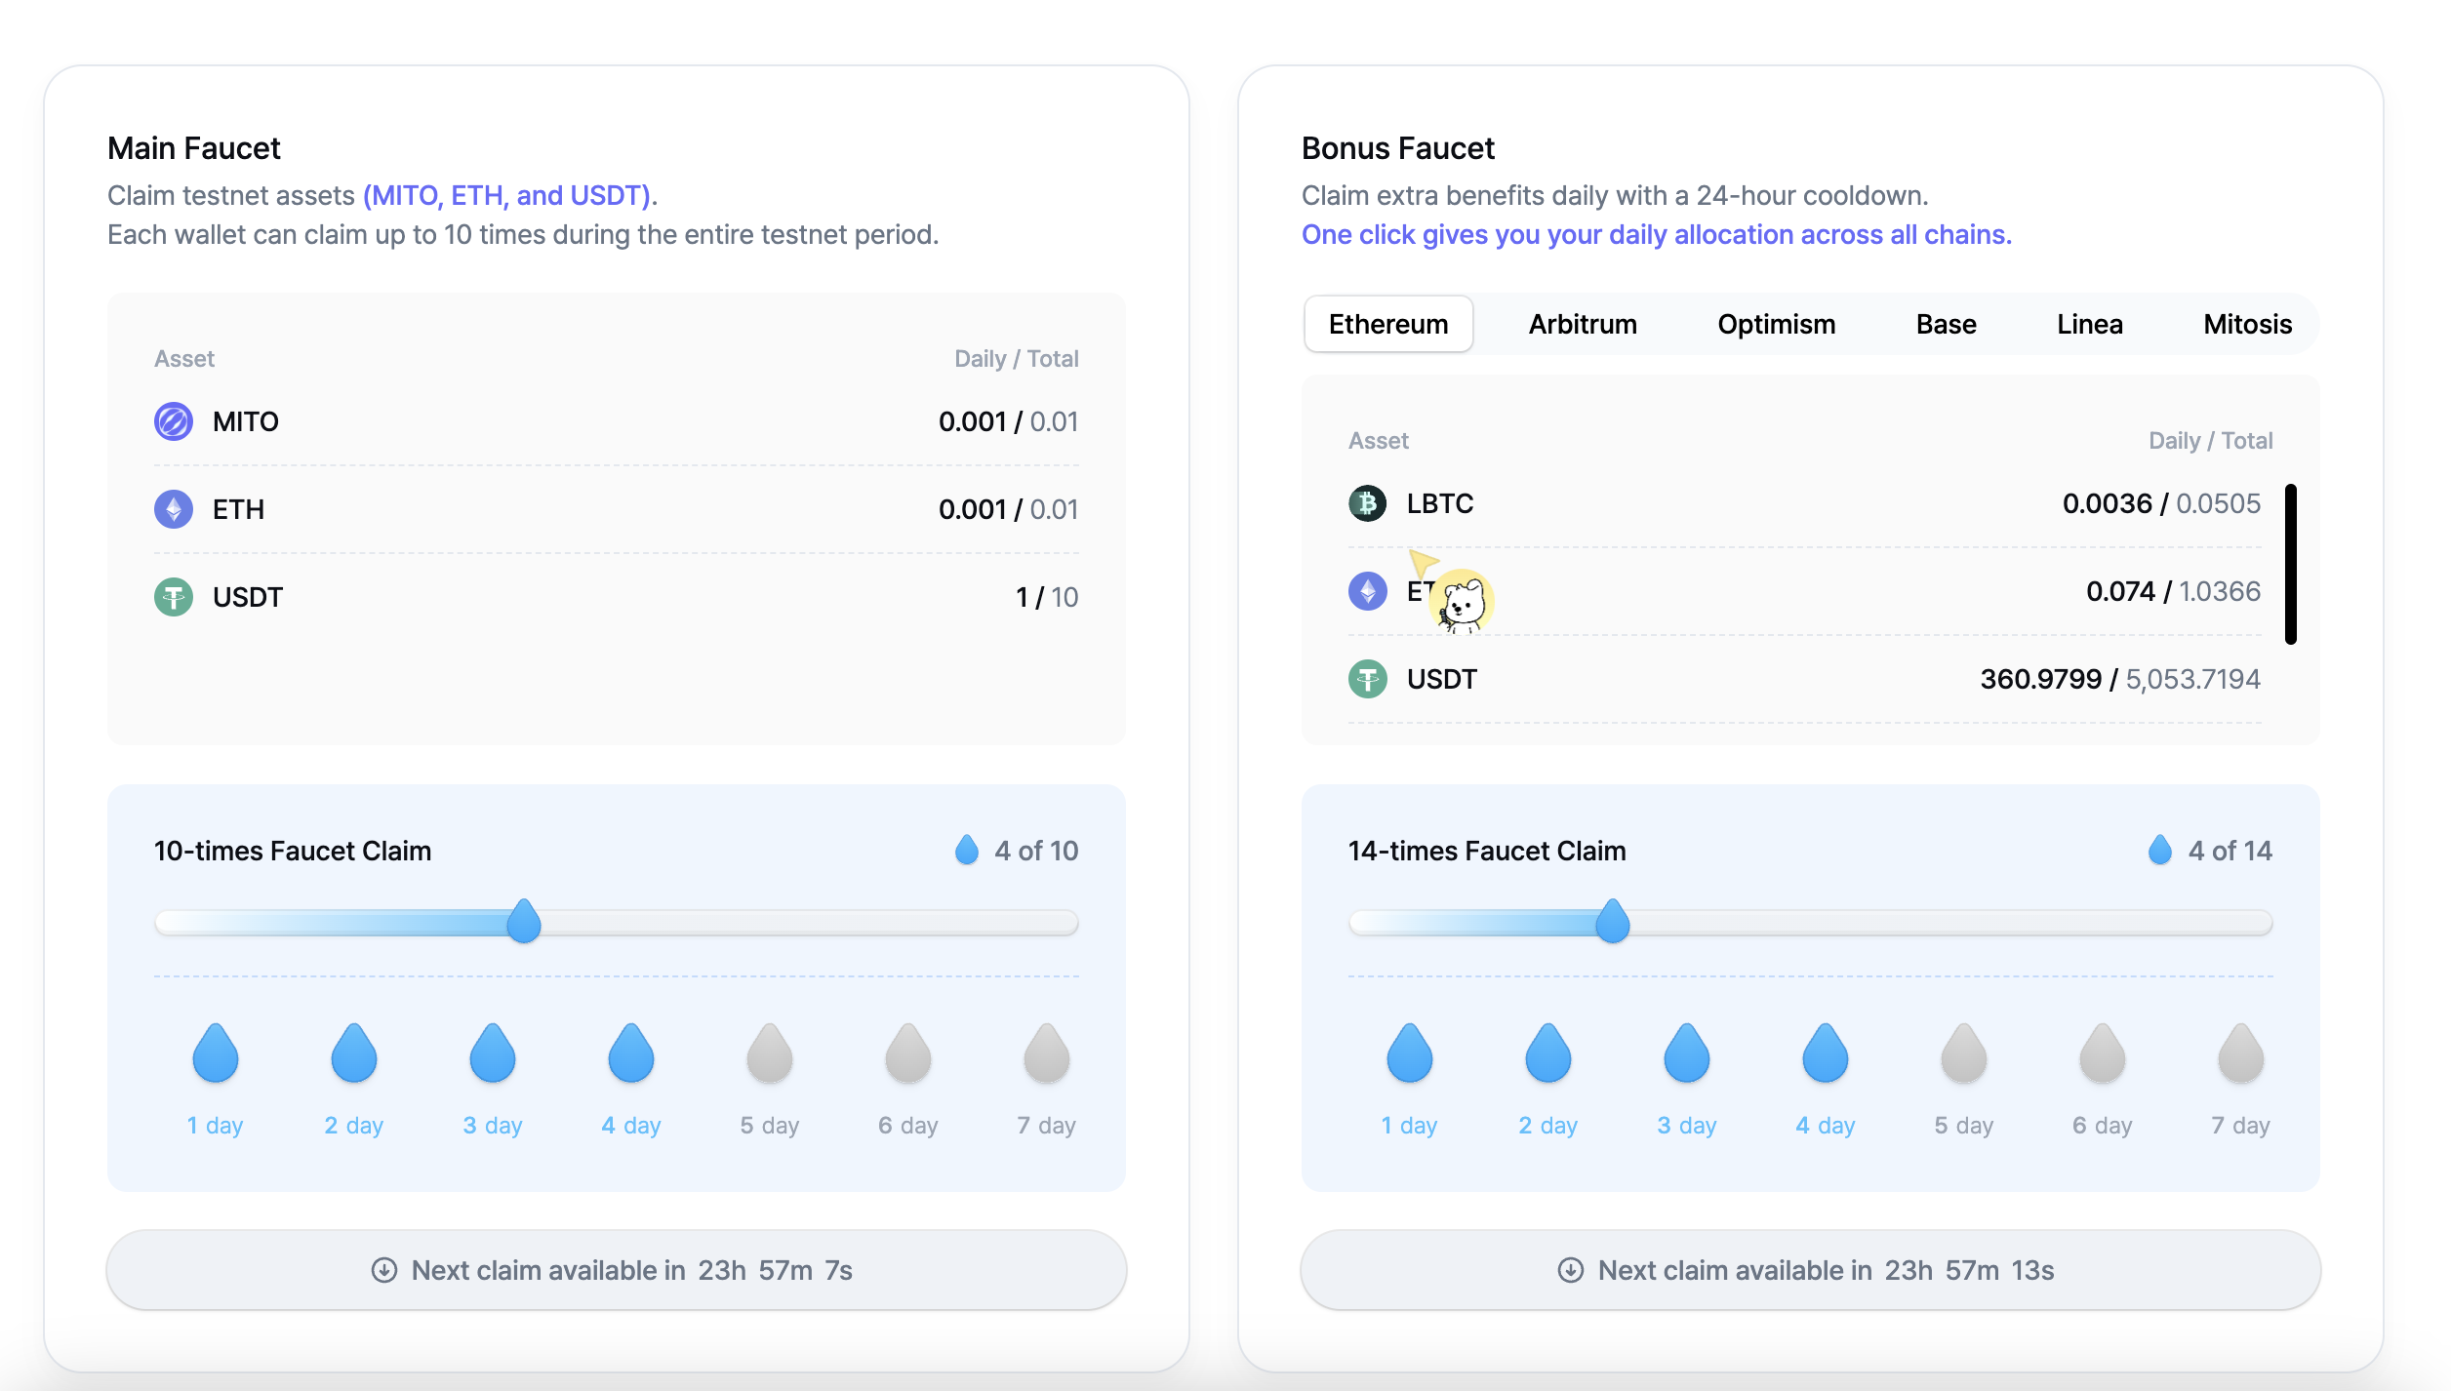This screenshot has width=2451, height=1391.
Task: Click the gray 5 day droplet in Main Faucet
Action: click(770, 1053)
